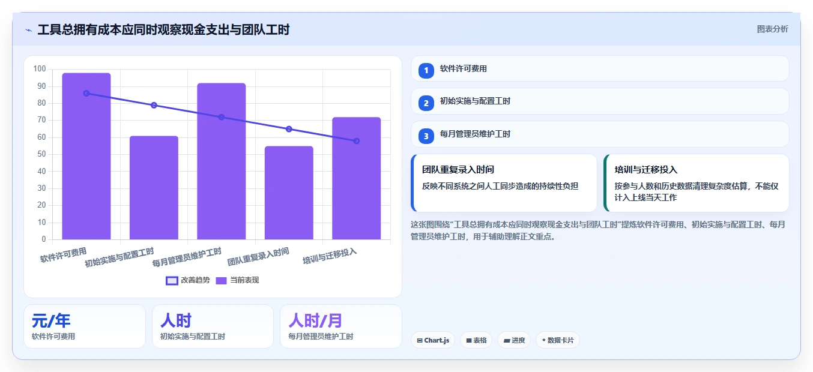
Task: Click the description starting 按参与人数和历史数据清理复杂度估算
Action: [697, 191]
